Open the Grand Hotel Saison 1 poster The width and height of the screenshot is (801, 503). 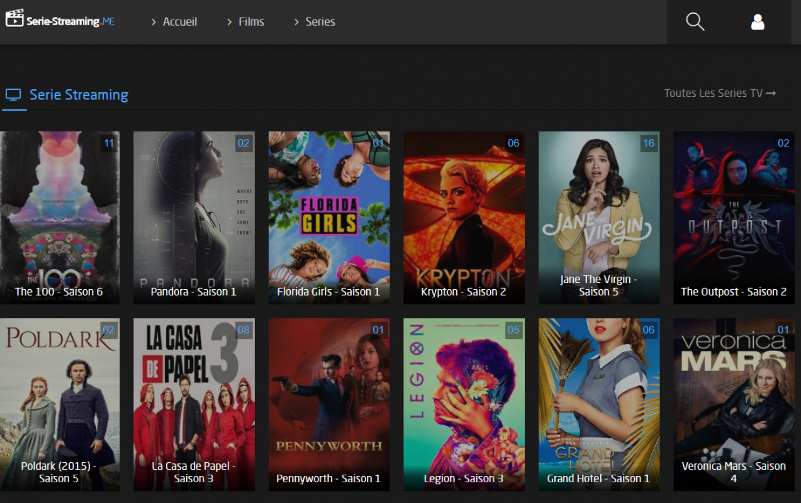pos(599,404)
